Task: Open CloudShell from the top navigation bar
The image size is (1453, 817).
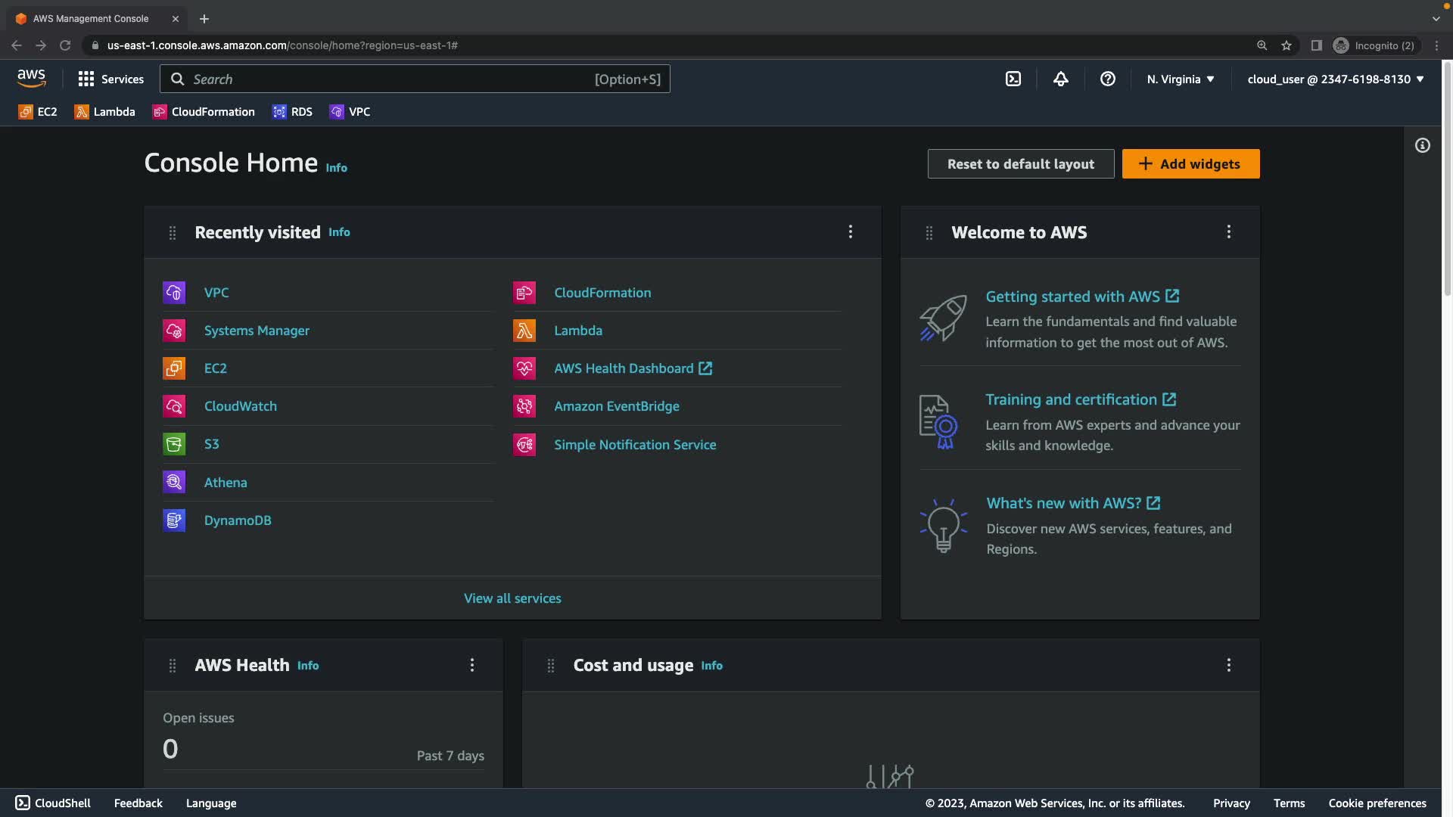Action: tap(1013, 79)
